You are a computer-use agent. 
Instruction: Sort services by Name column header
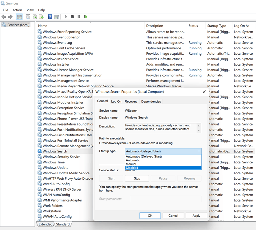point(90,26)
